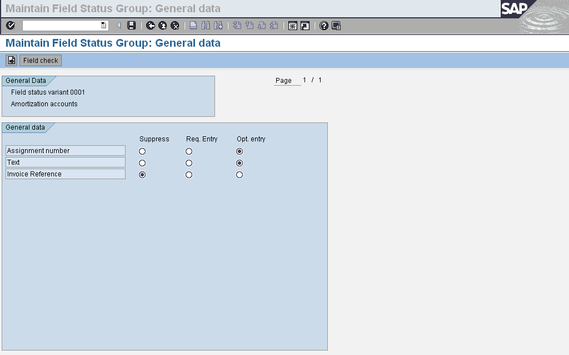The width and height of the screenshot is (569, 355).
Task: Select Req. Entry for Assignment number
Action: tap(189, 151)
